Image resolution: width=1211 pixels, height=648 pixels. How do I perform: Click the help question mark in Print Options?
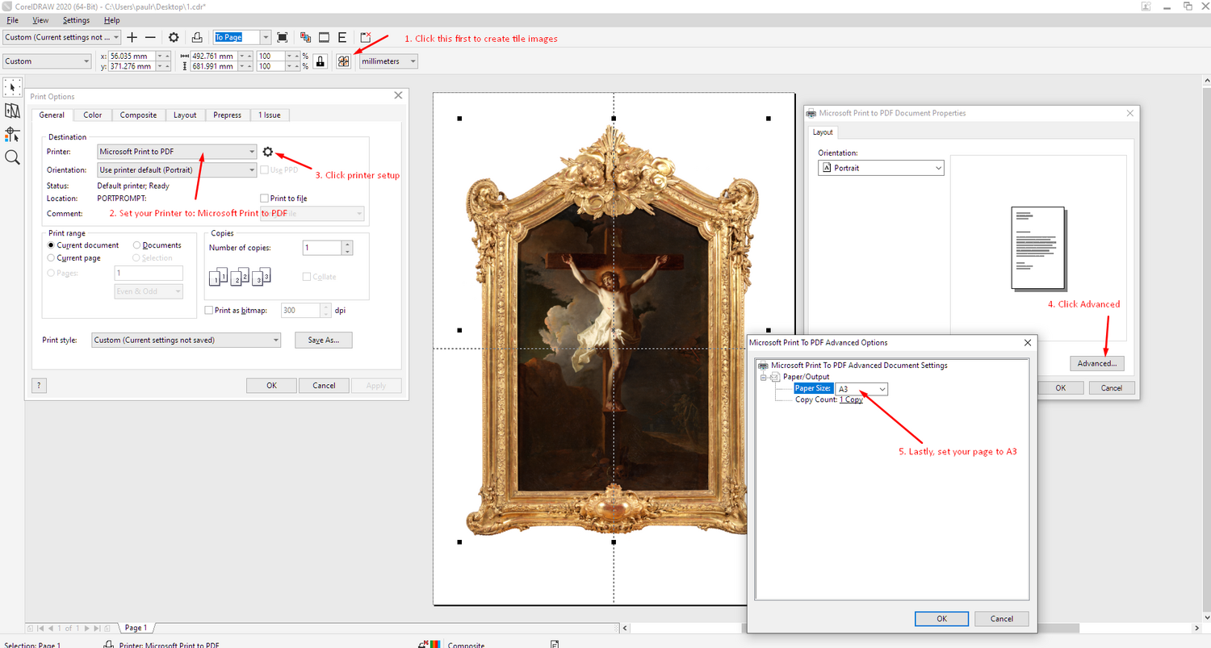(x=39, y=386)
